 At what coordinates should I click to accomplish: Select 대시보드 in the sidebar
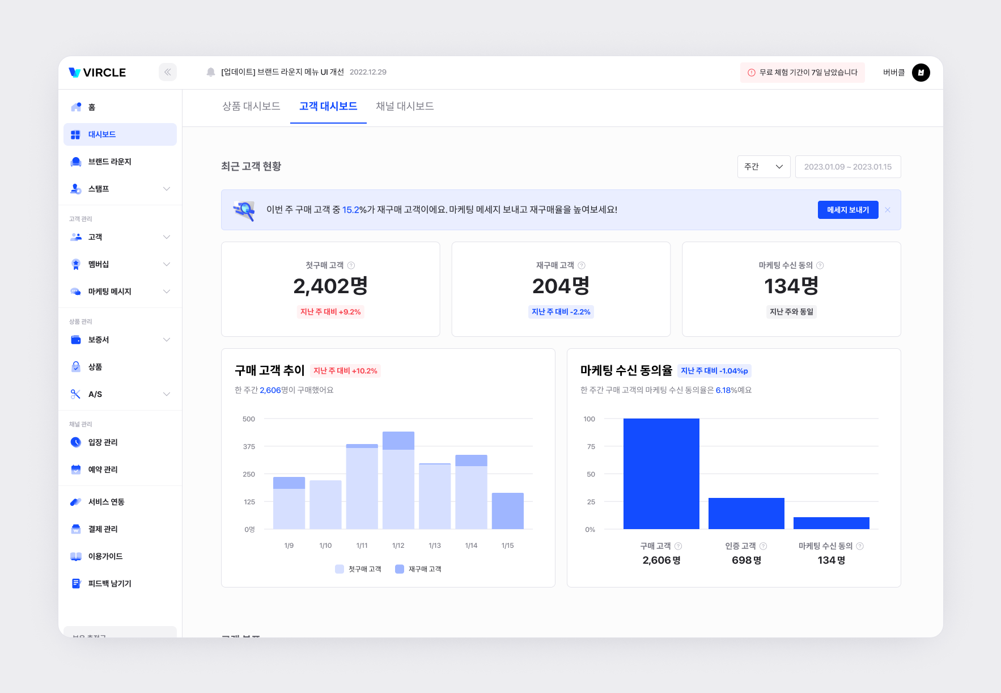point(120,134)
